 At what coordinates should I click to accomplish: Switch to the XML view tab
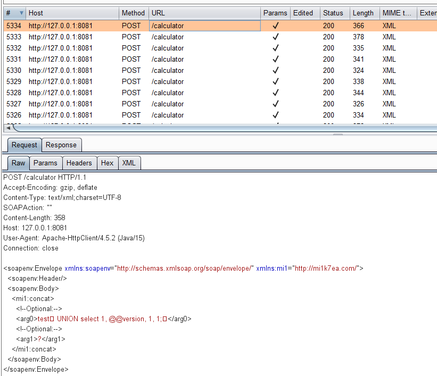pyautogui.click(x=128, y=163)
